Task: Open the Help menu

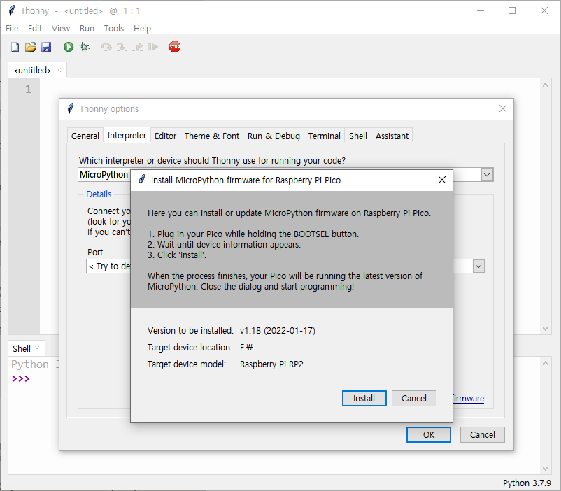Action: coord(143,28)
